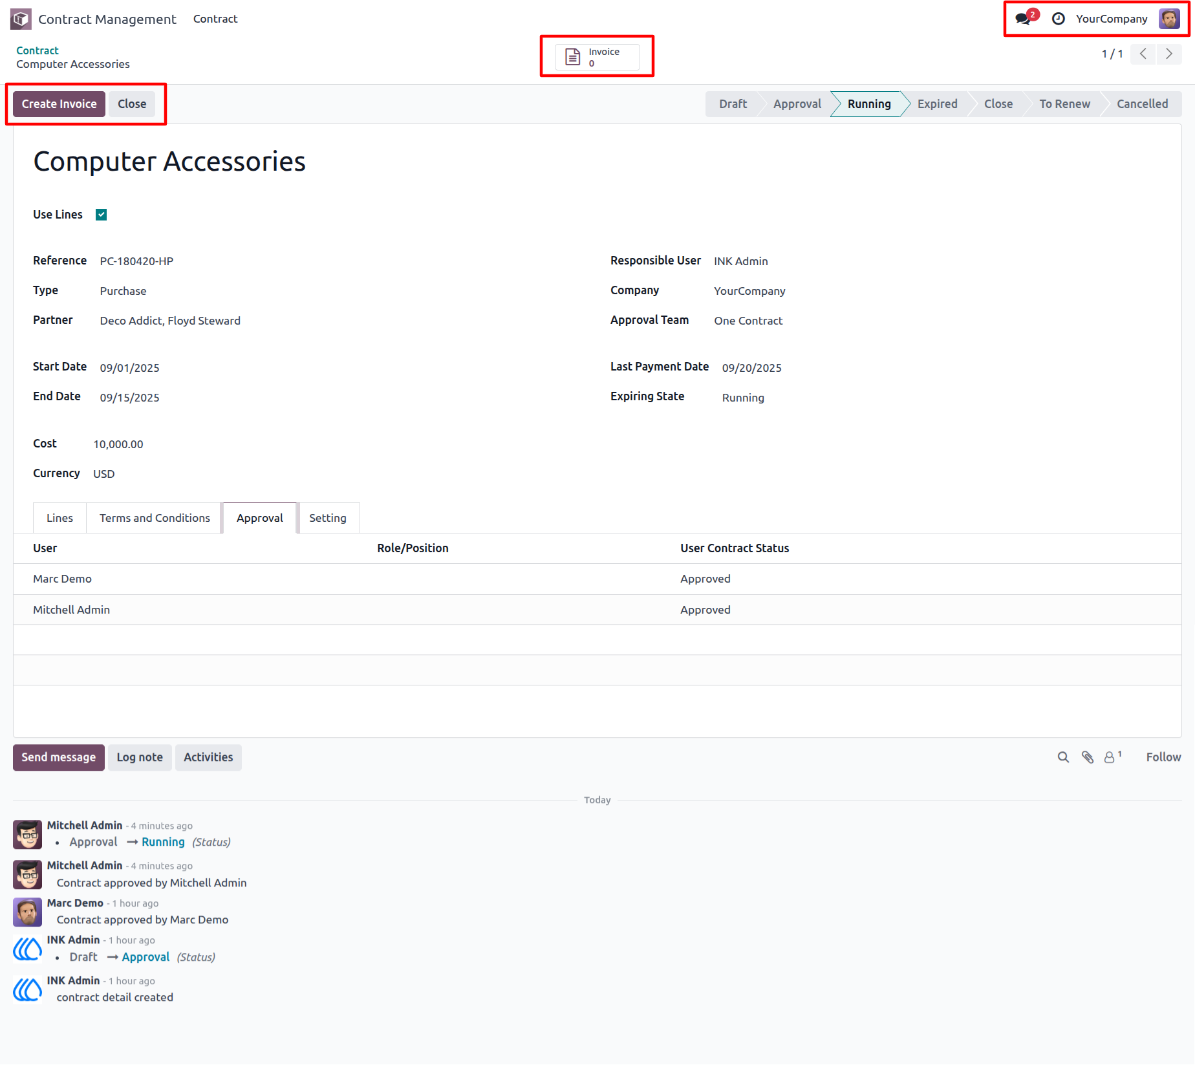Open attachments with the paperclip icon
Screen dimensions: 1195x1065
coord(1088,757)
